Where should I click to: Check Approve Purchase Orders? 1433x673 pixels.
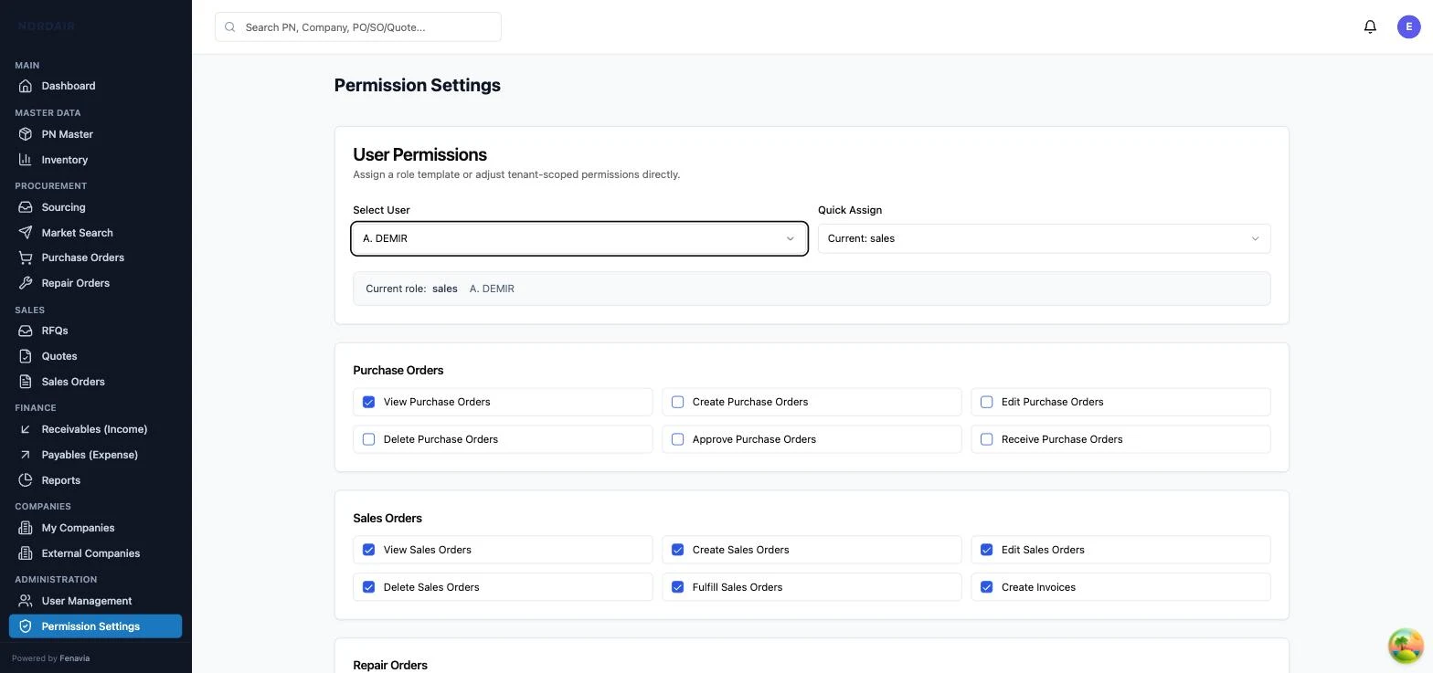[677, 439]
